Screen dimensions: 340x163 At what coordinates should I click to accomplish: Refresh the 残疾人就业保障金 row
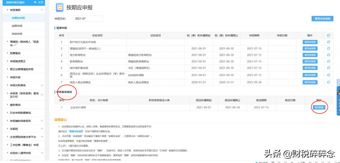click(328, 82)
